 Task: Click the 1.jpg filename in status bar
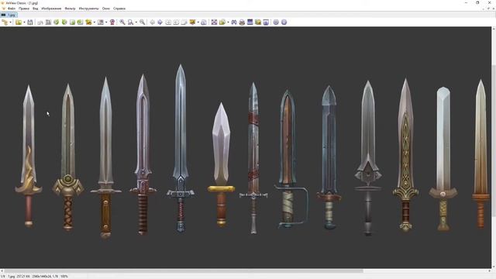[x=12, y=277]
